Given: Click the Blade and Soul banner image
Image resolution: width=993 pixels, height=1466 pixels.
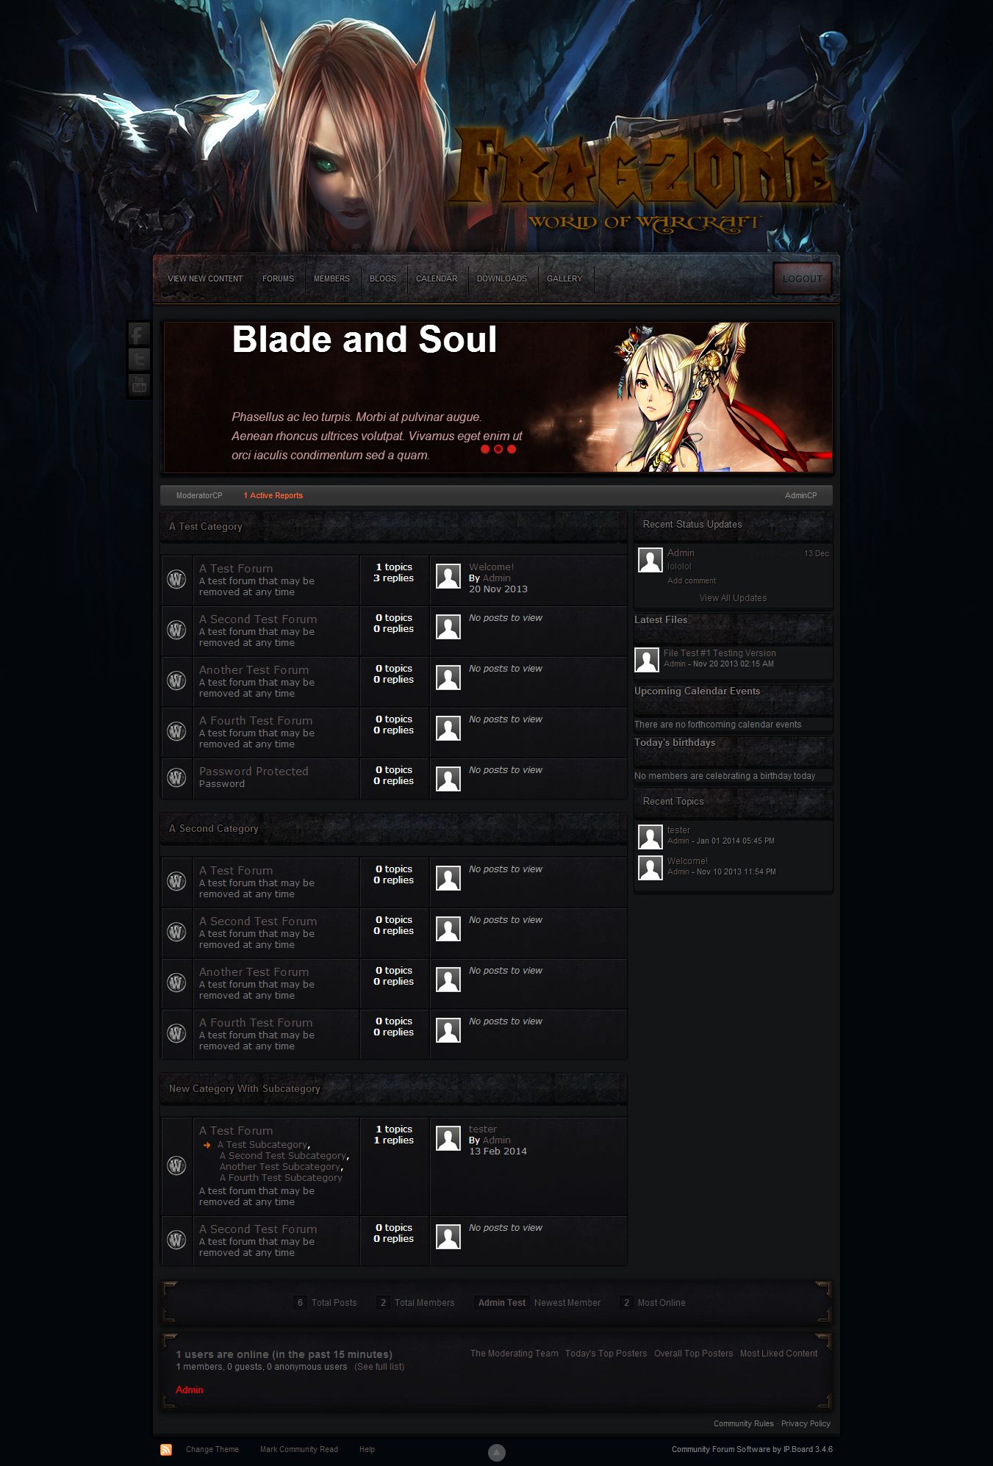Looking at the screenshot, I should tap(497, 397).
